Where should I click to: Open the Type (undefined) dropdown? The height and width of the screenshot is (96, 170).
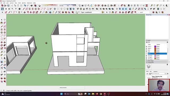[91, 12]
